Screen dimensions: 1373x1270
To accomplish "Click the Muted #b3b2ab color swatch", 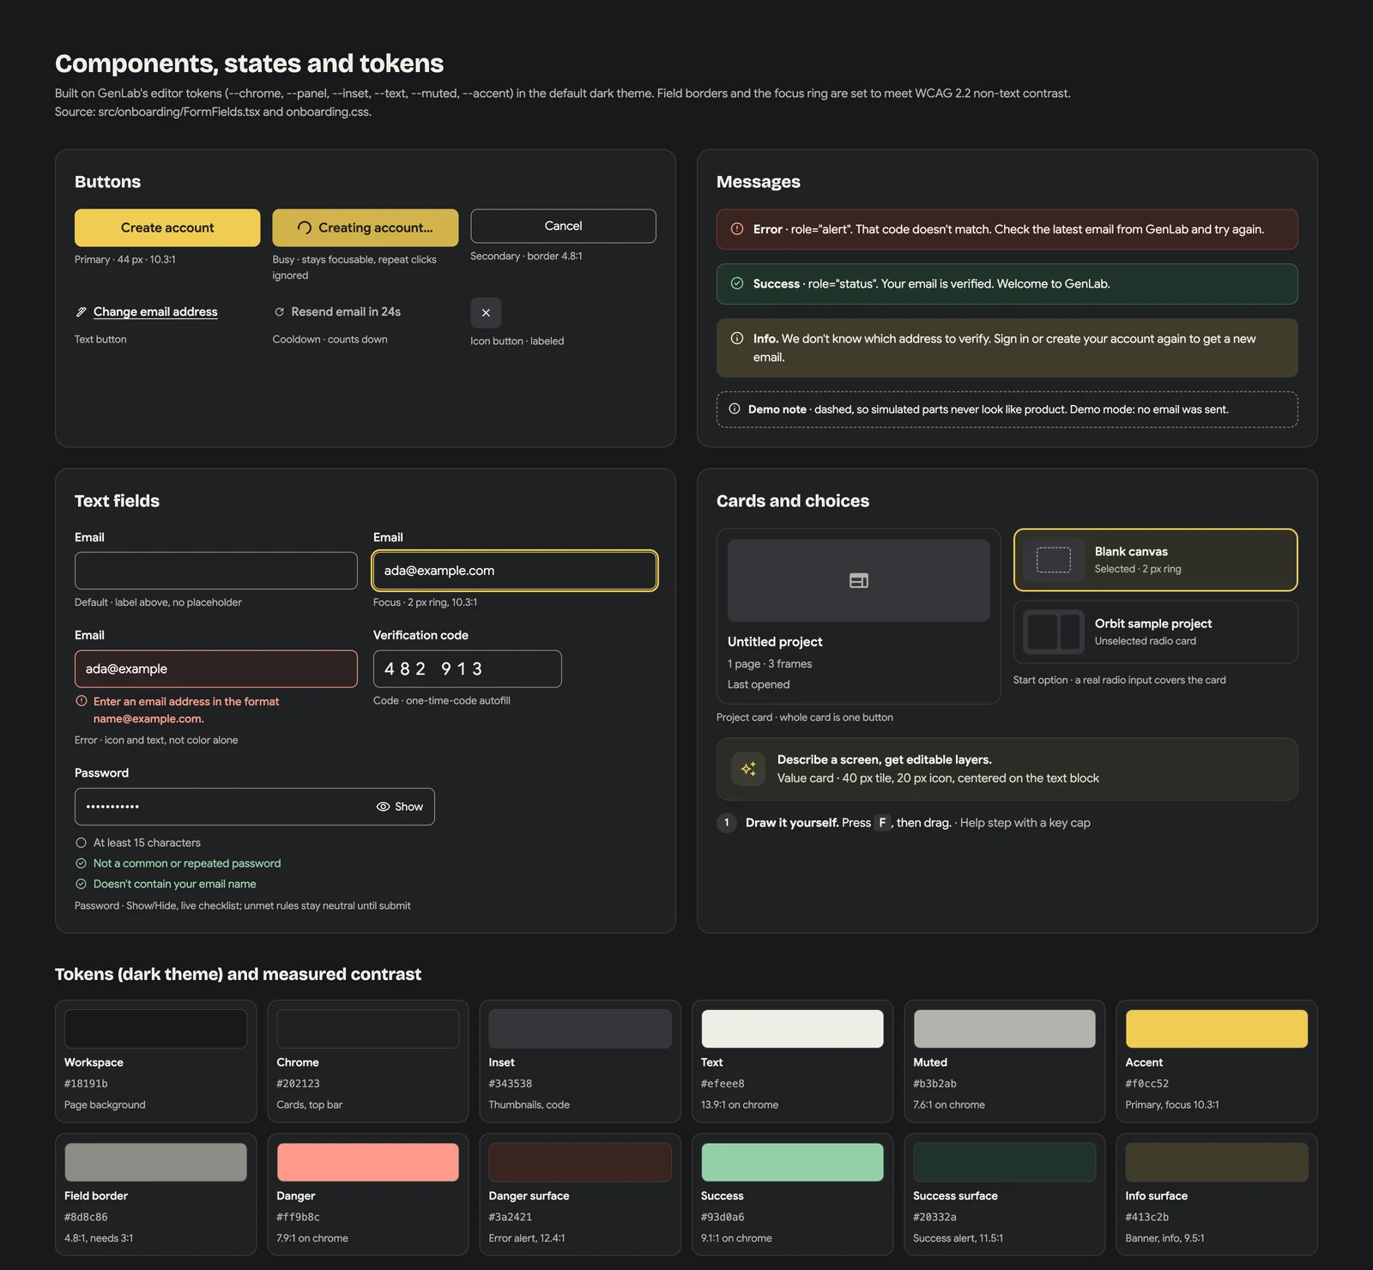I will point(1004,1028).
